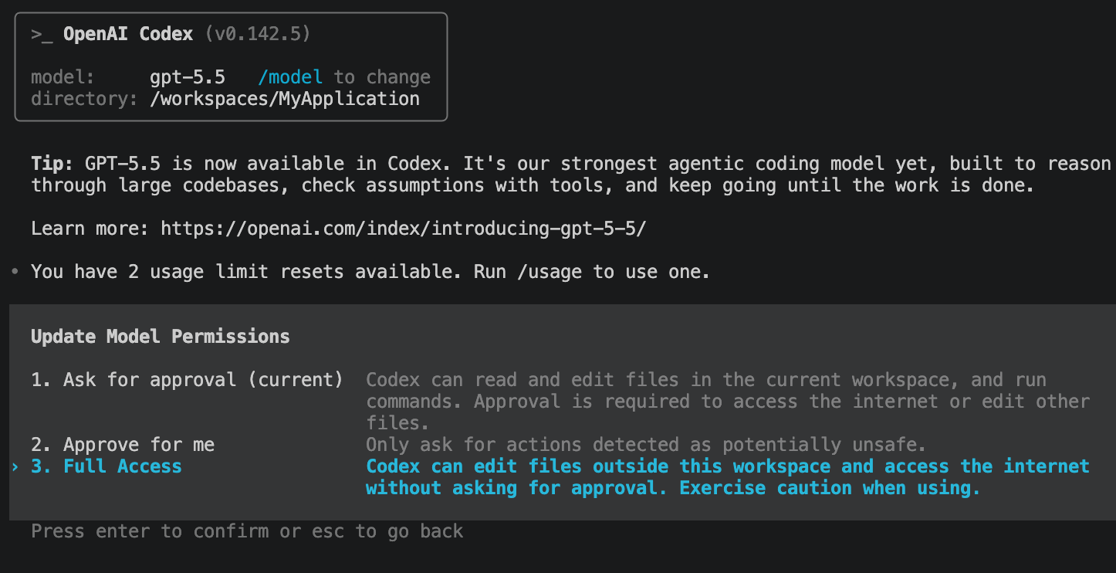
Task: Click the Full Access caution description text
Action: [728, 477]
